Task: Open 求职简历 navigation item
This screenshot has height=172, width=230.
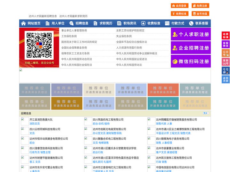Action: coord(106,23)
